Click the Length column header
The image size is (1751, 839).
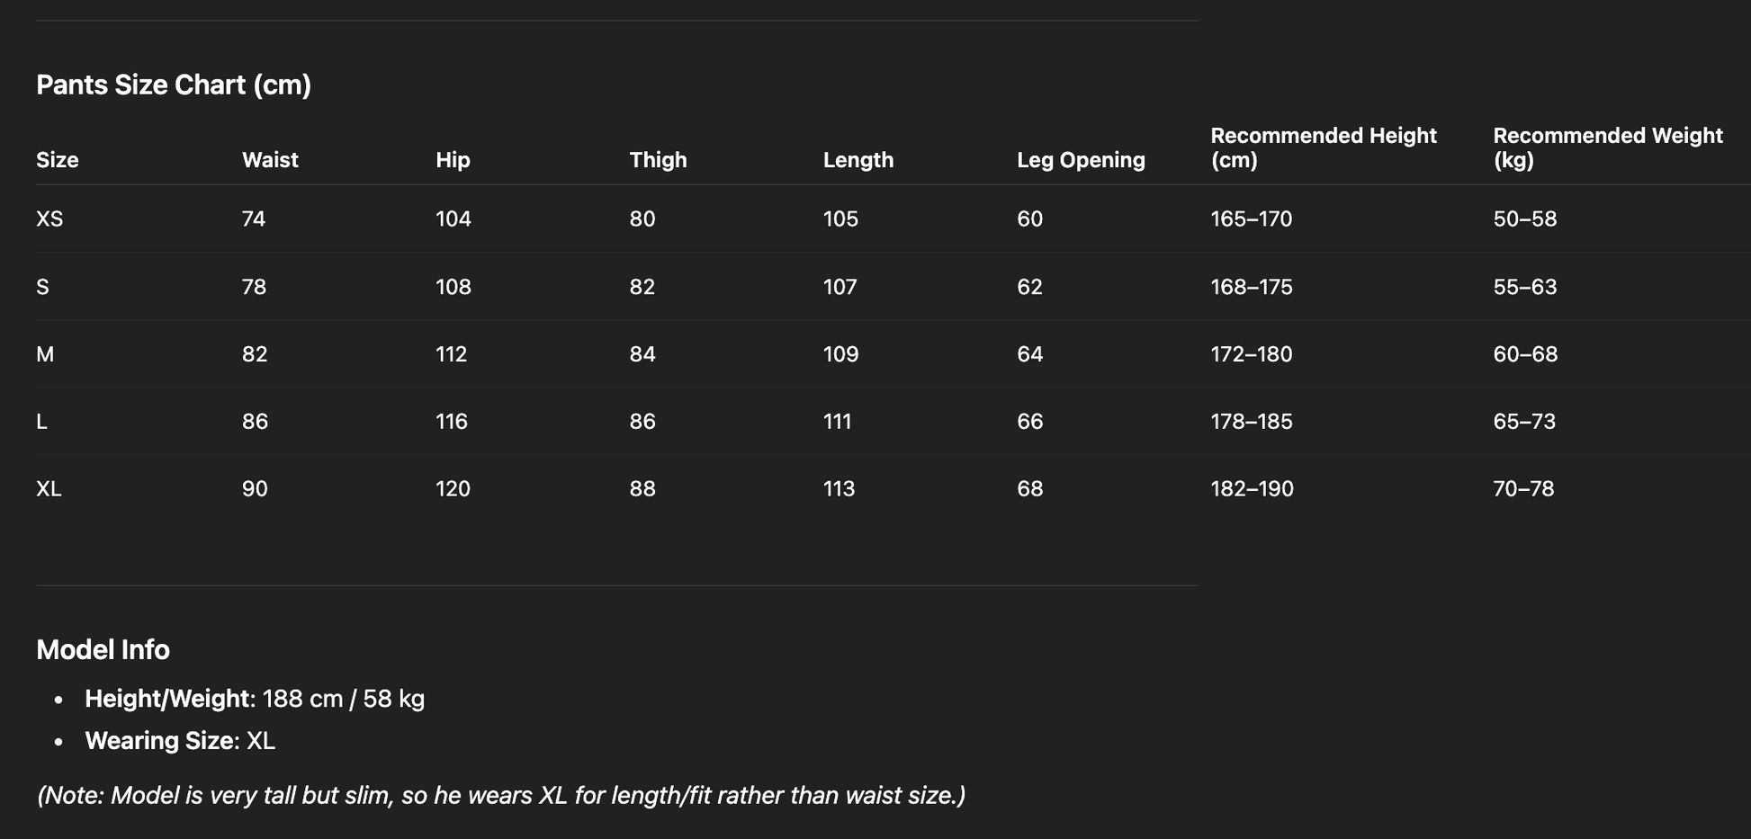pyautogui.click(x=858, y=160)
